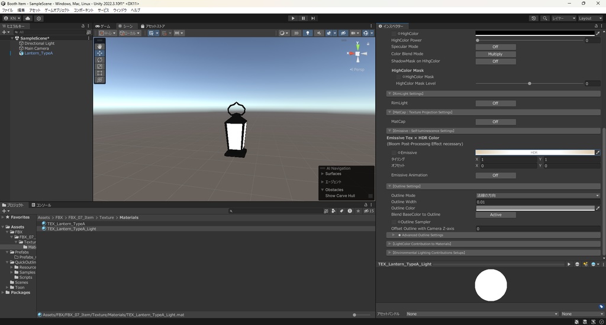Toggle the RimLight Off button
Image resolution: width=606 pixels, height=325 pixels.
(495, 103)
